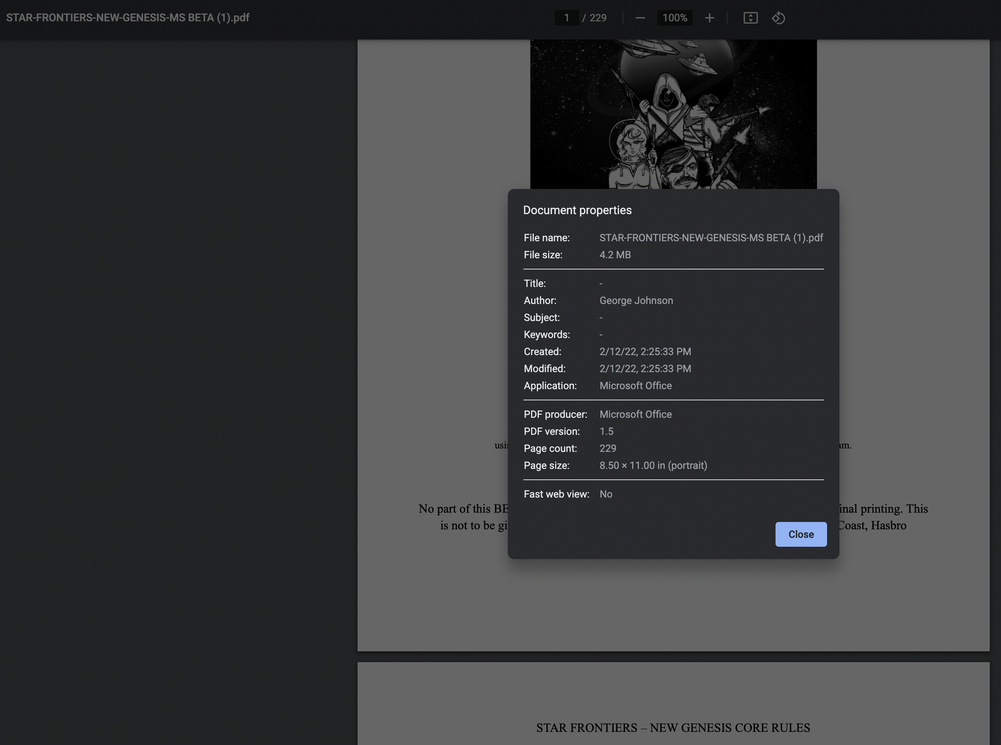Click the 100% zoom level field
The height and width of the screenshot is (745, 1001).
point(674,18)
